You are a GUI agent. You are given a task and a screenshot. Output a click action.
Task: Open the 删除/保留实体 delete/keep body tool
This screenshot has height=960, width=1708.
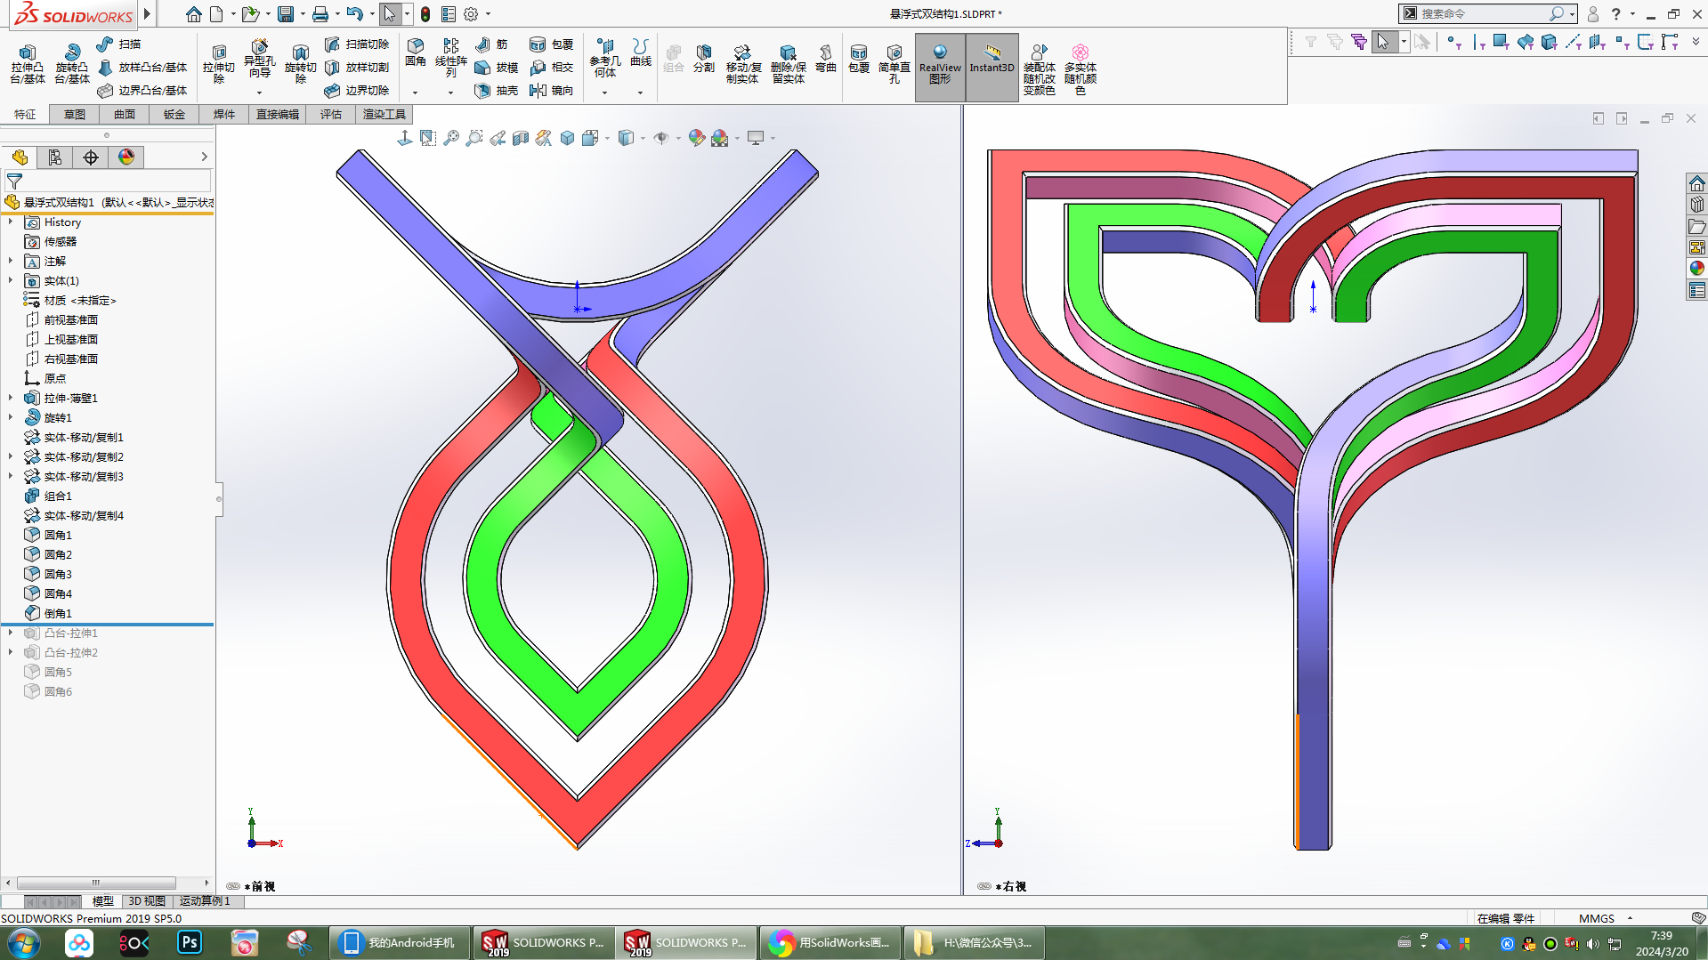point(789,64)
